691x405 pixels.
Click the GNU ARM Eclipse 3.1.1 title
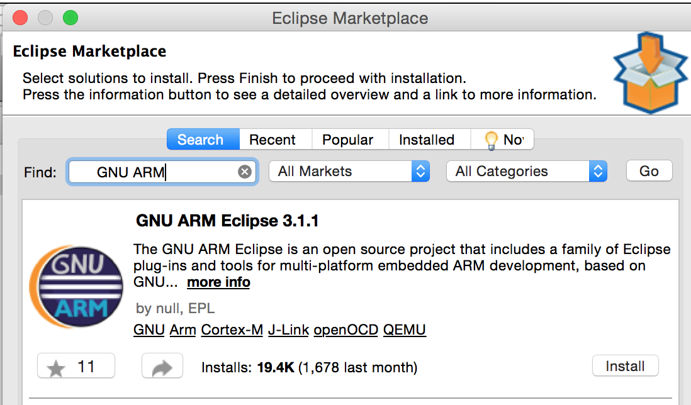click(x=227, y=221)
